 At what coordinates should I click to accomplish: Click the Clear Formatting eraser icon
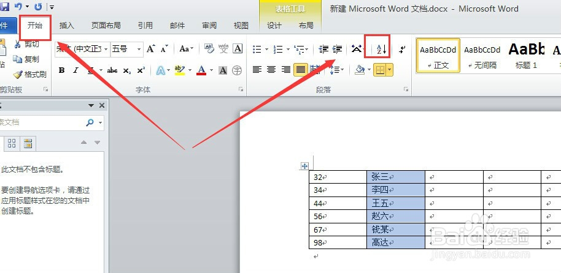pos(209,49)
